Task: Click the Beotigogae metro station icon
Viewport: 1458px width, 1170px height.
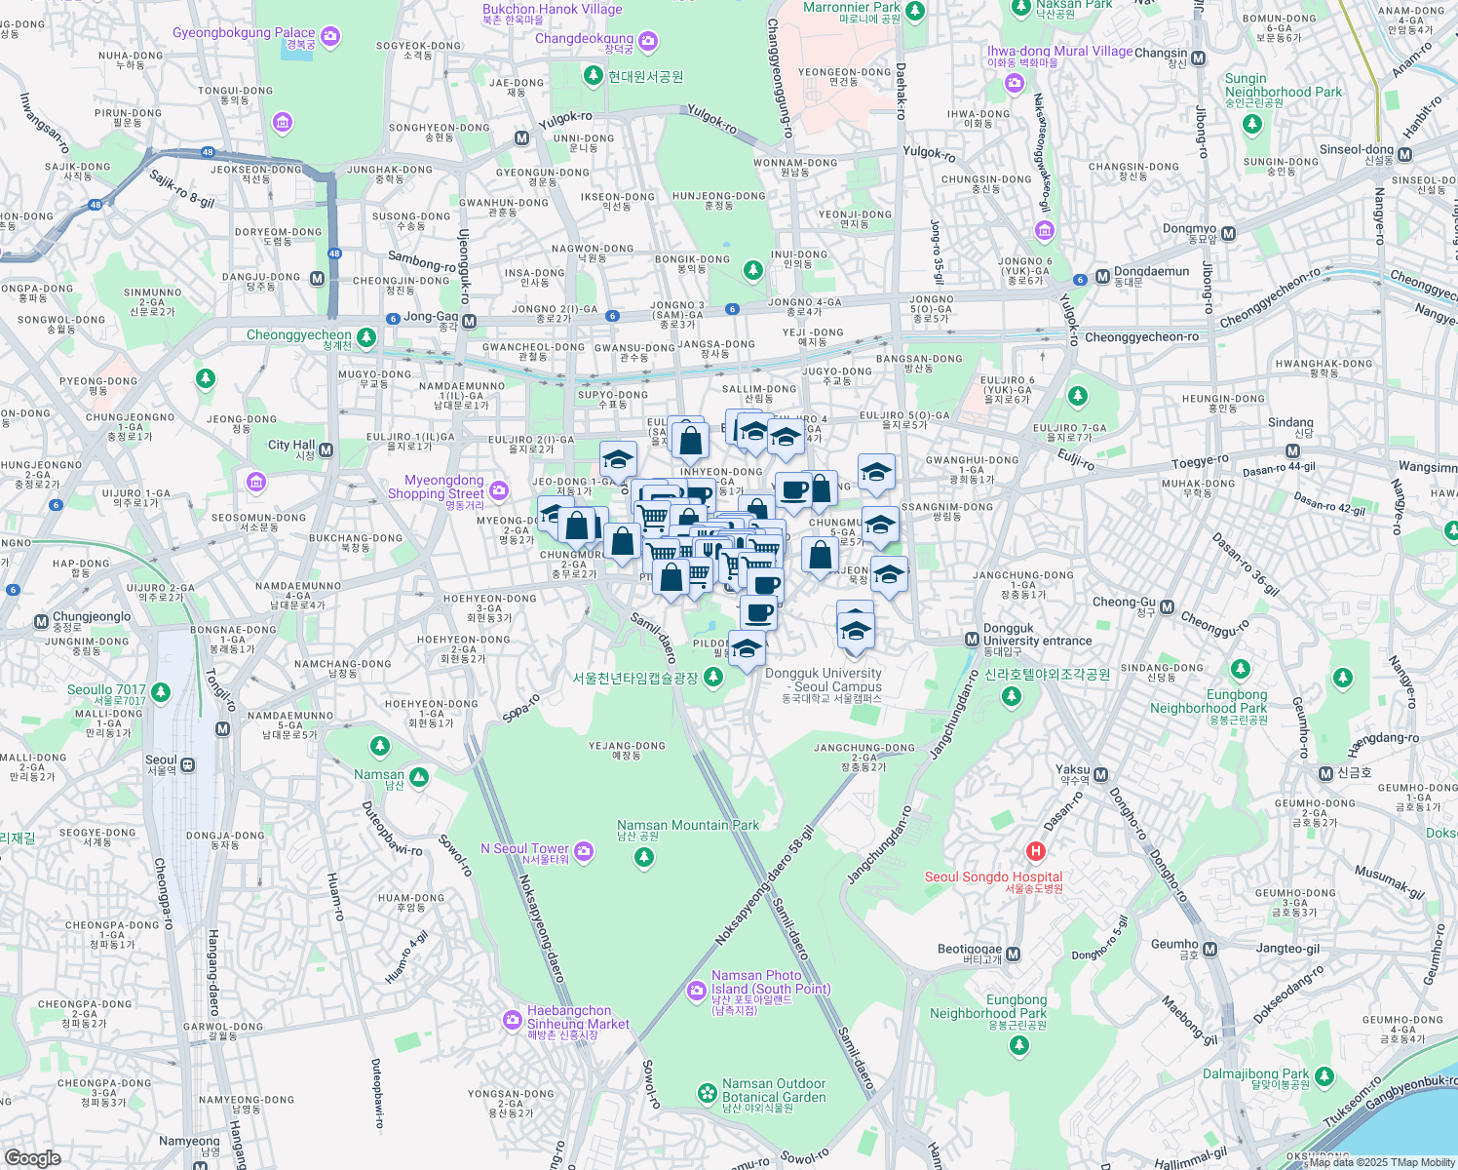Action: click(1014, 954)
